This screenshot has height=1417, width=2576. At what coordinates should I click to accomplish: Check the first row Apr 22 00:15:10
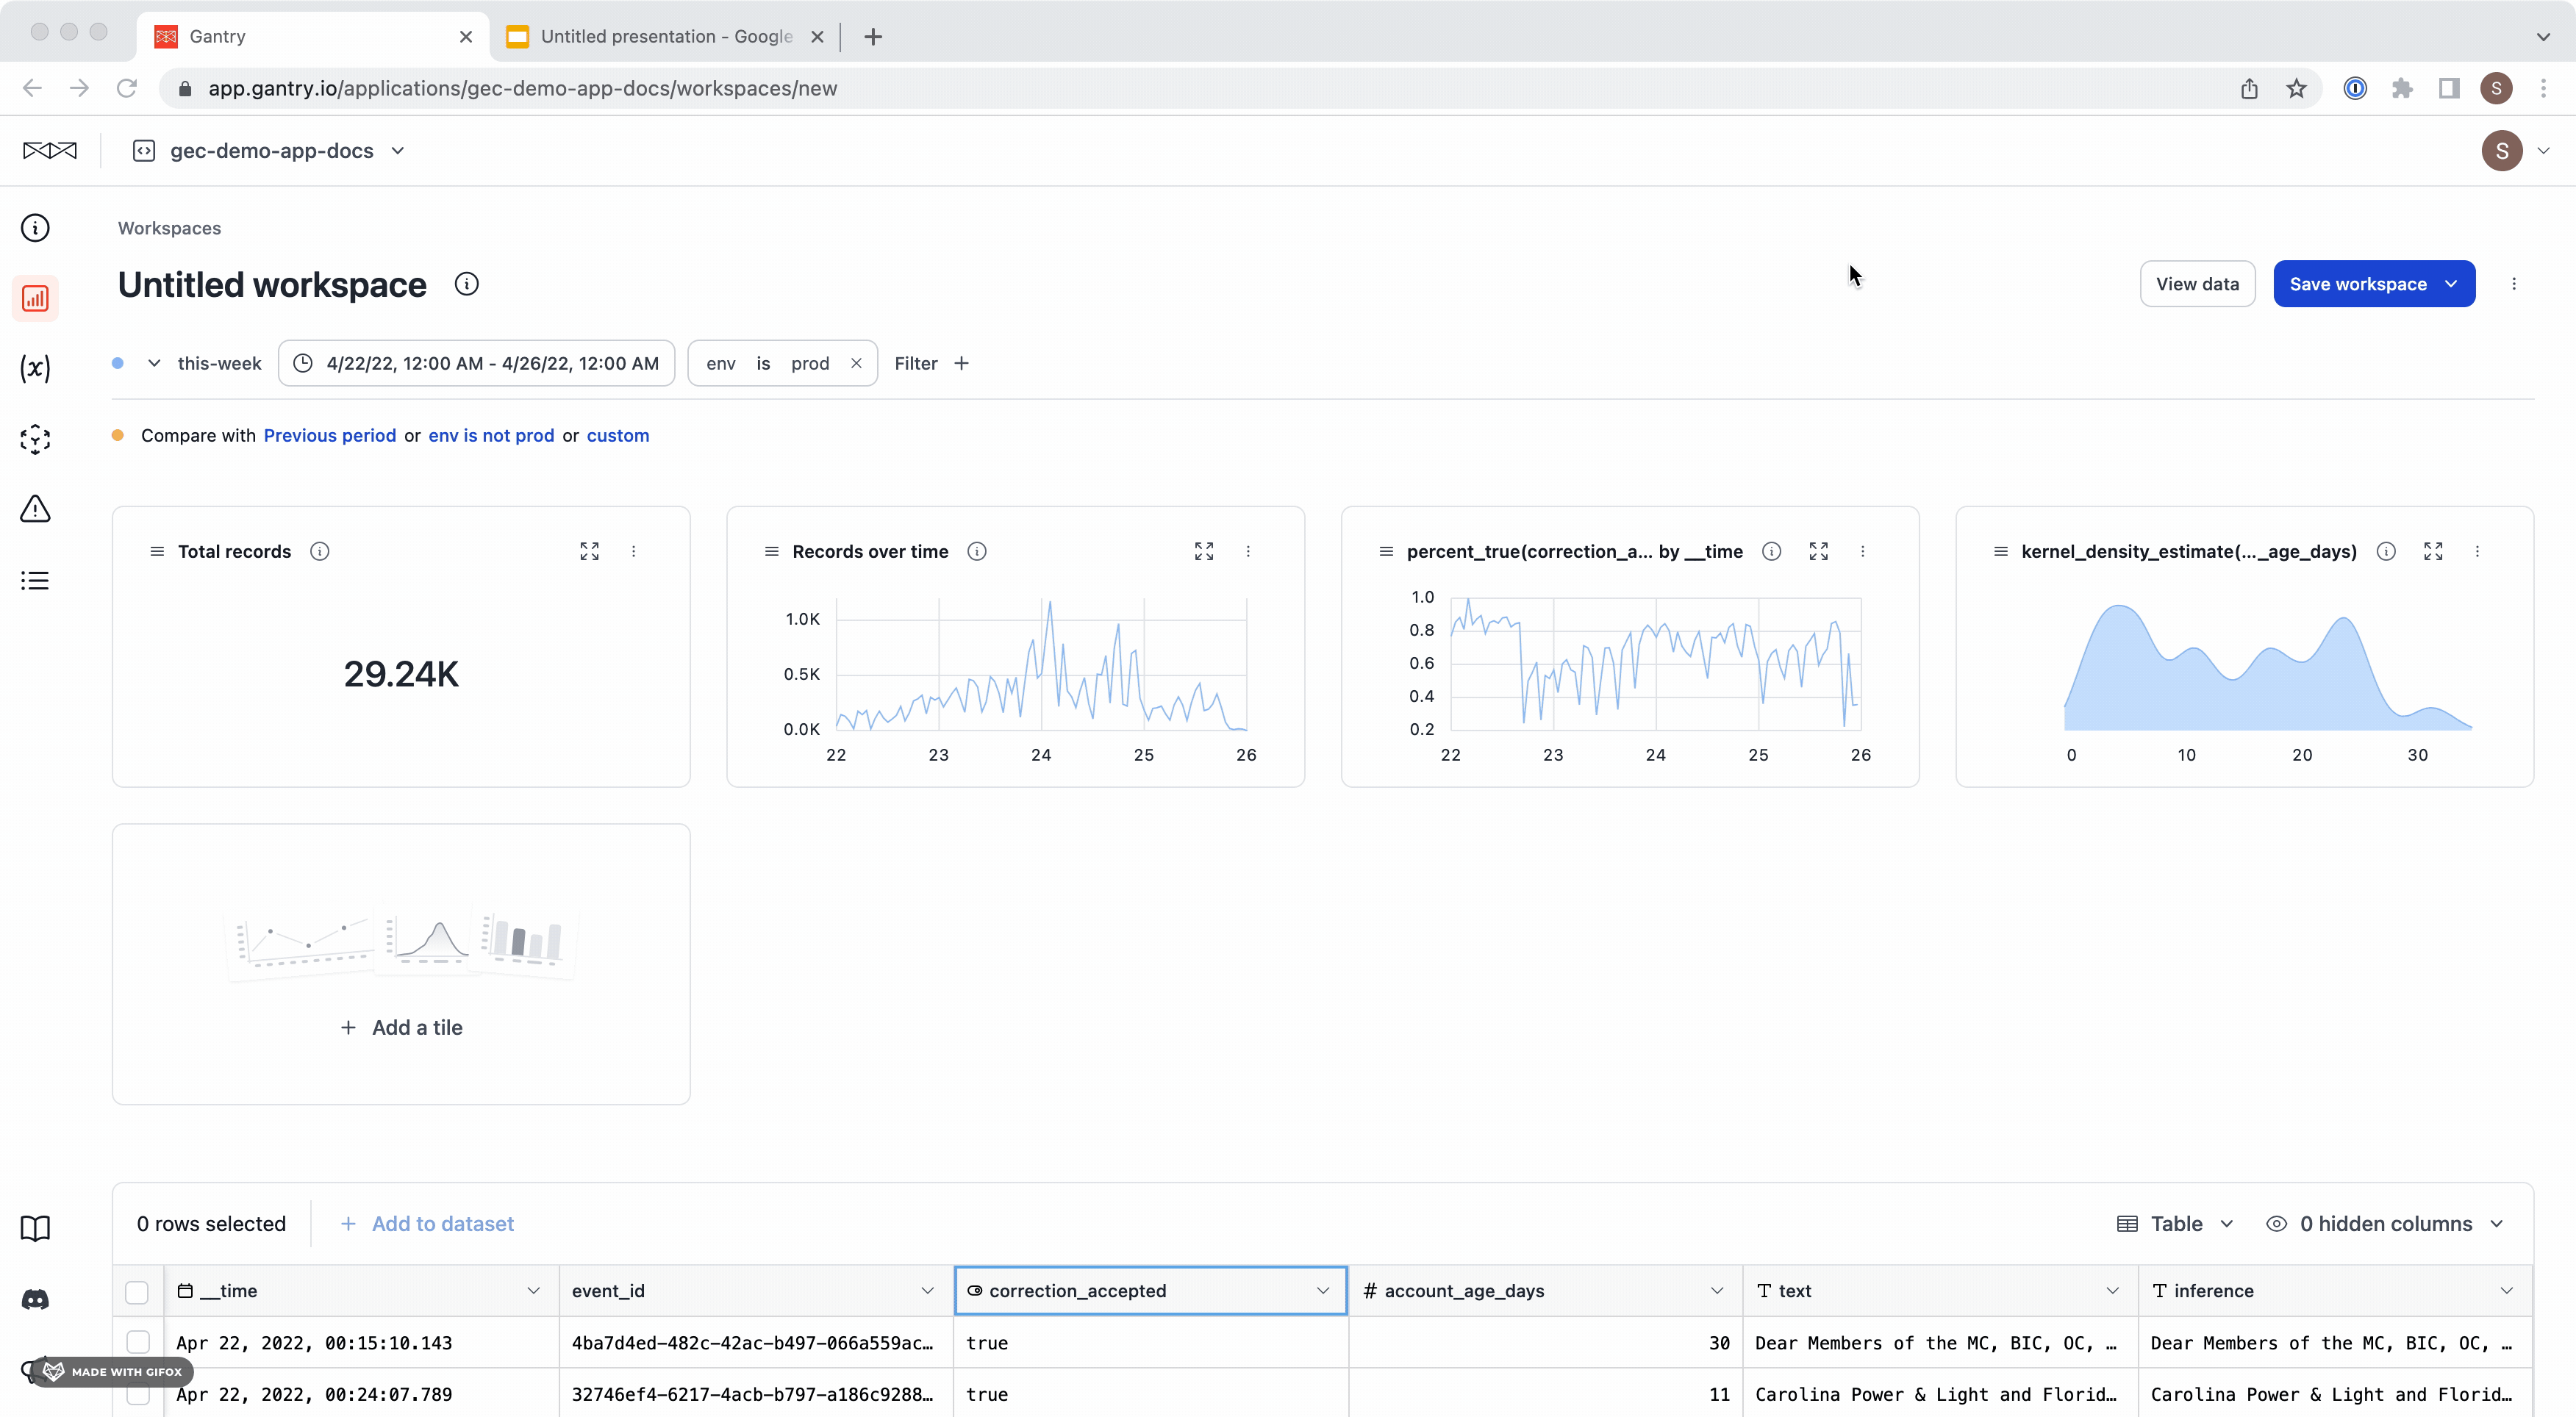coord(138,1342)
